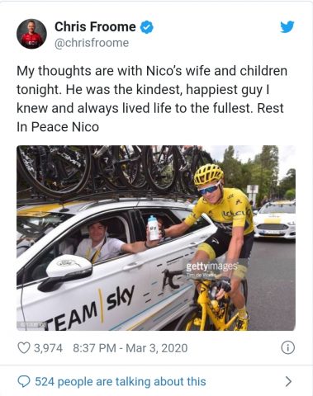Click the reply speech bubble icon

pyautogui.click(x=23, y=382)
